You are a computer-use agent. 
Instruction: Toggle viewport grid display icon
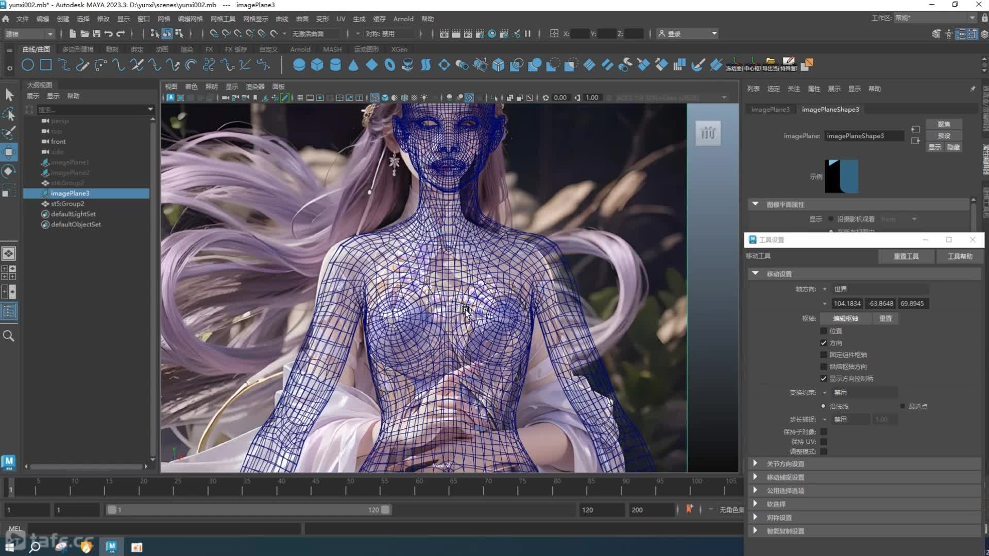tap(300, 97)
